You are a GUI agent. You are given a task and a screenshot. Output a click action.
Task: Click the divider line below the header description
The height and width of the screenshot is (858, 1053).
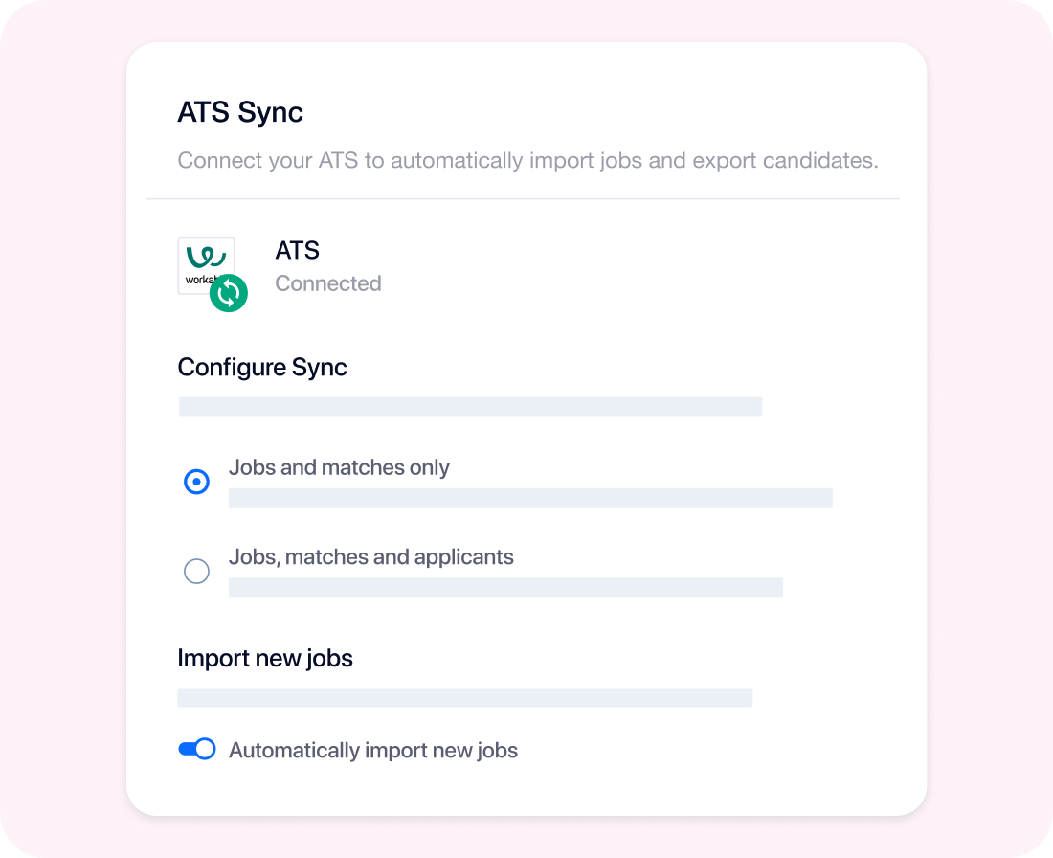point(523,199)
